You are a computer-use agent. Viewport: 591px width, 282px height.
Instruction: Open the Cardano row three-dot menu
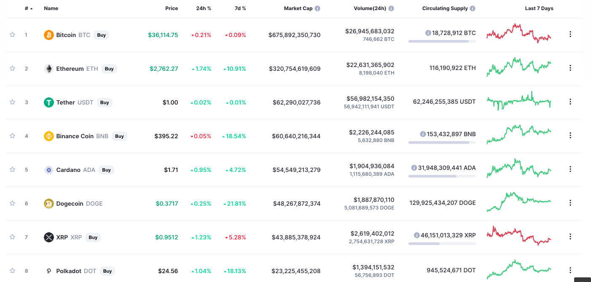click(x=570, y=169)
